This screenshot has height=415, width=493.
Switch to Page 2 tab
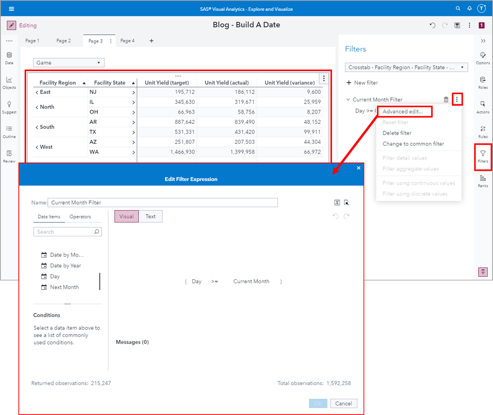pos(64,41)
